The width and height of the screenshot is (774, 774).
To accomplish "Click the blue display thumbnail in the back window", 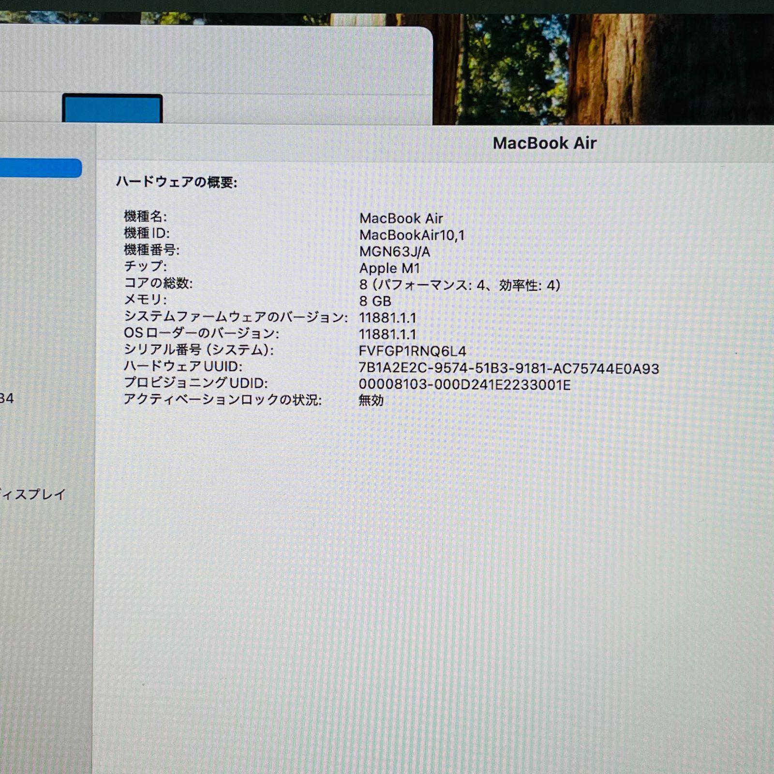I will [112, 108].
